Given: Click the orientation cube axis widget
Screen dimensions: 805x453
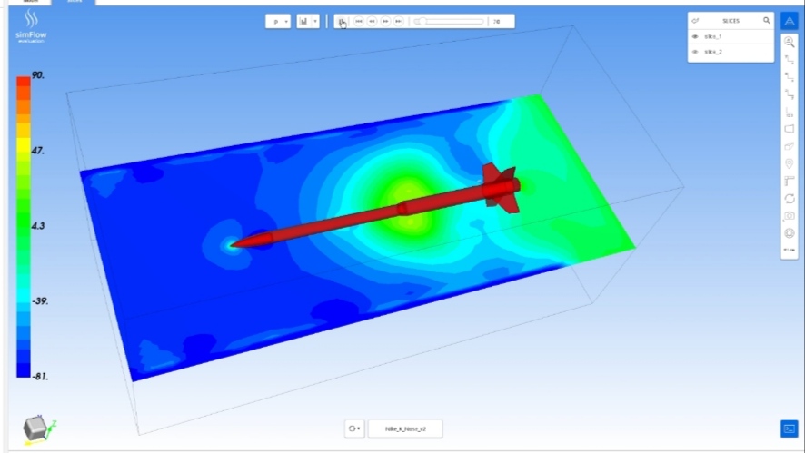Looking at the screenshot, I should click(36, 428).
